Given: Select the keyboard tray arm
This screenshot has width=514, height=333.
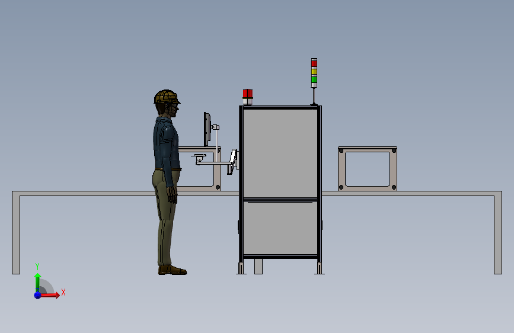Looking at the screenshot, I should (x=214, y=162).
